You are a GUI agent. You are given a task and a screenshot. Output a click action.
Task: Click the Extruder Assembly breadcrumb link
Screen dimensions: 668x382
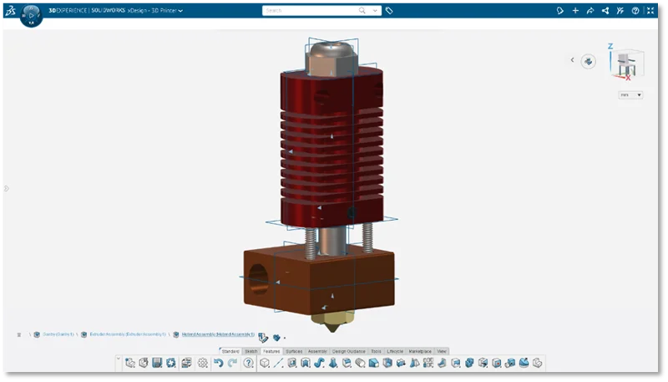point(128,334)
